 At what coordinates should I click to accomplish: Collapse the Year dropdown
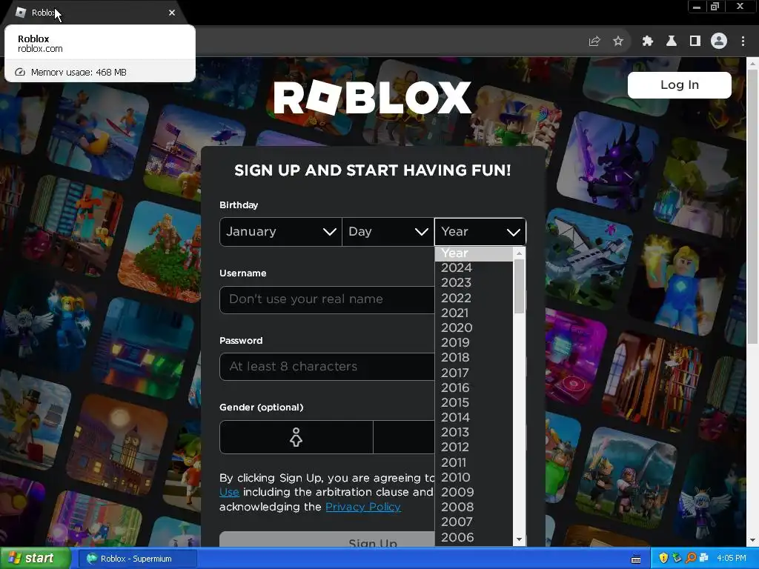pyautogui.click(x=480, y=232)
